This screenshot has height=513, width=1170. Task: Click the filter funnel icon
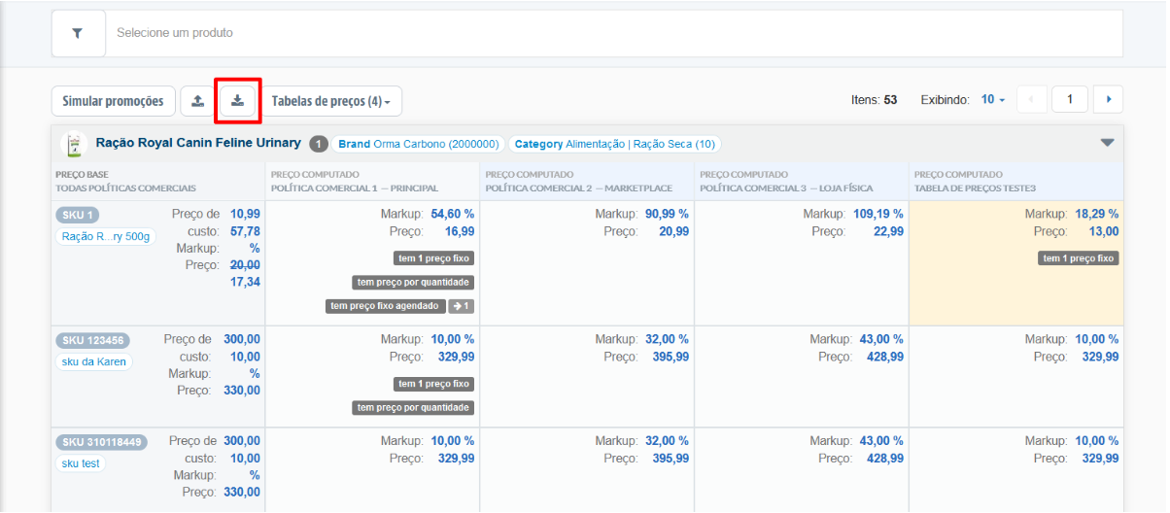(x=78, y=33)
